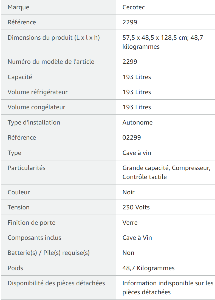The image size is (215, 300).
Task: Select the Dimensions du produit label
Action: (x=54, y=37)
